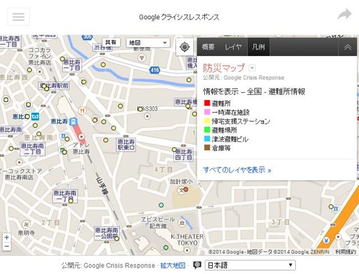
Task: Expand the dropdown arrow beside 防災マップ
Action: tap(252, 68)
